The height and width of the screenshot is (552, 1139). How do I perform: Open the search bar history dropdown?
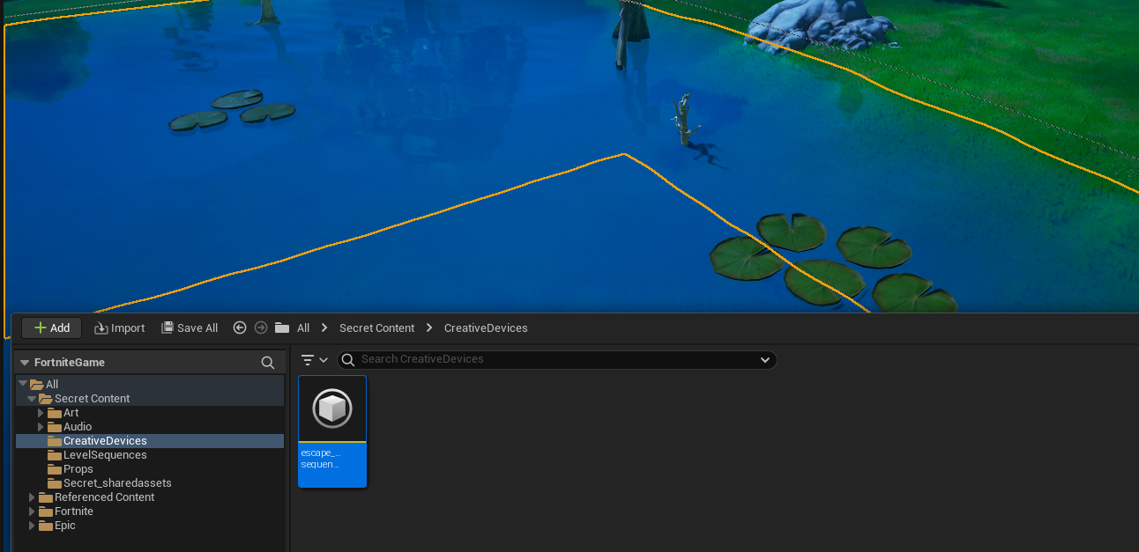[x=764, y=359]
